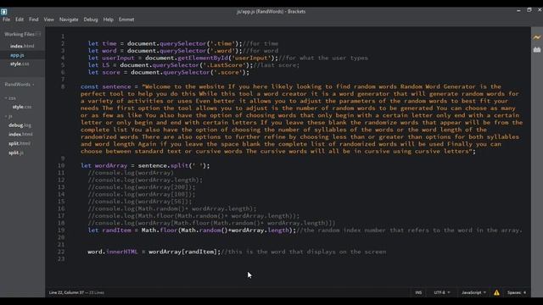Screen dimensions: 543x305
Task: Open style.css under the css folder
Action: [22, 107]
